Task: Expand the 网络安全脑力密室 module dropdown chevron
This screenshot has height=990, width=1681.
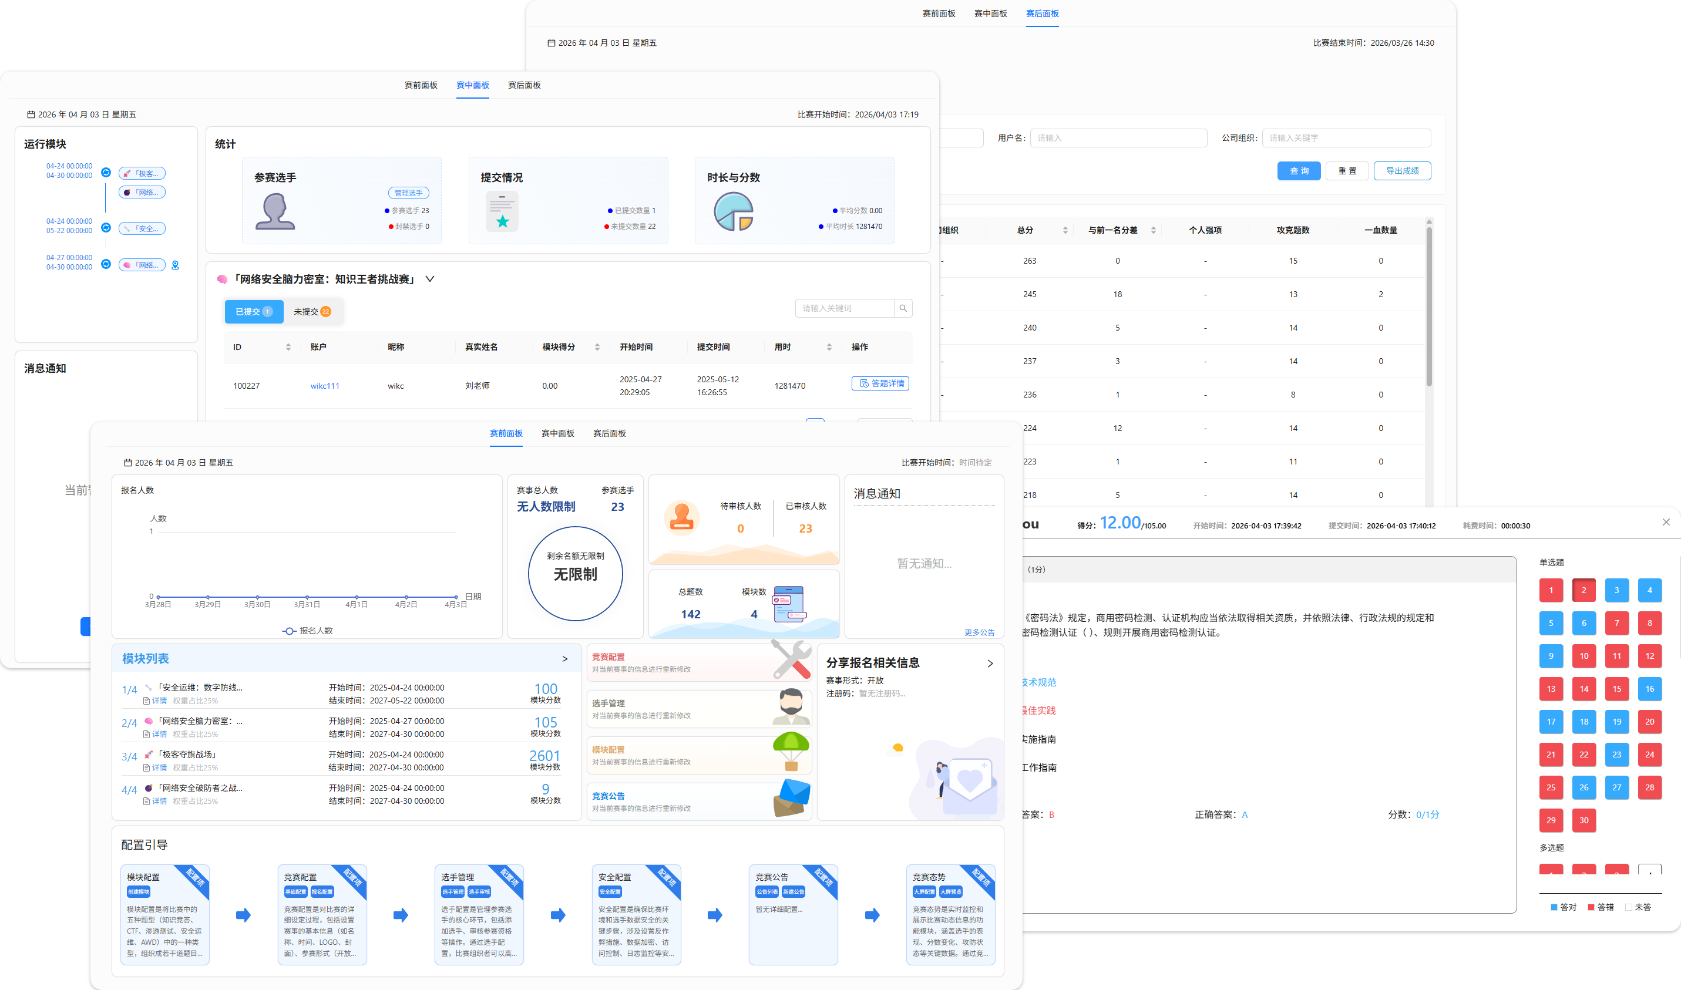Action: 430,279
